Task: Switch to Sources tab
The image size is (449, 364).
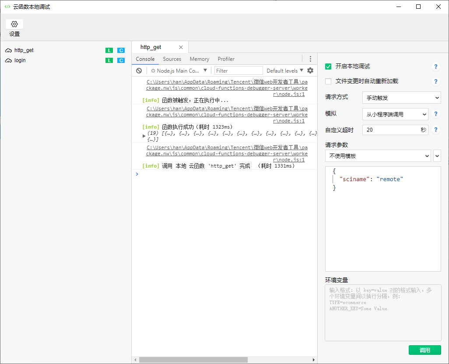Action: click(x=172, y=59)
